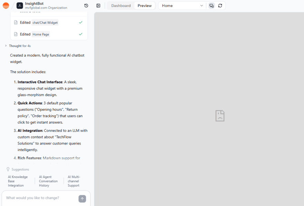Image resolution: width=304 pixels, height=206 pixels.
Task: Click the responsive device preview icon
Action: pyautogui.click(x=211, y=6)
